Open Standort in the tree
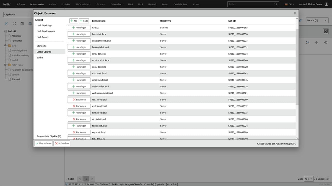This screenshot has height=186, width=332. click(x=16, y=79)
